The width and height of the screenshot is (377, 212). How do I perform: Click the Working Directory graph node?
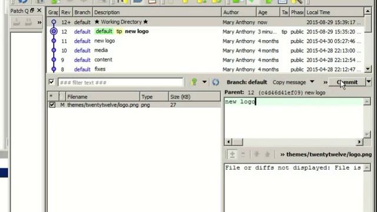[54, 22]
